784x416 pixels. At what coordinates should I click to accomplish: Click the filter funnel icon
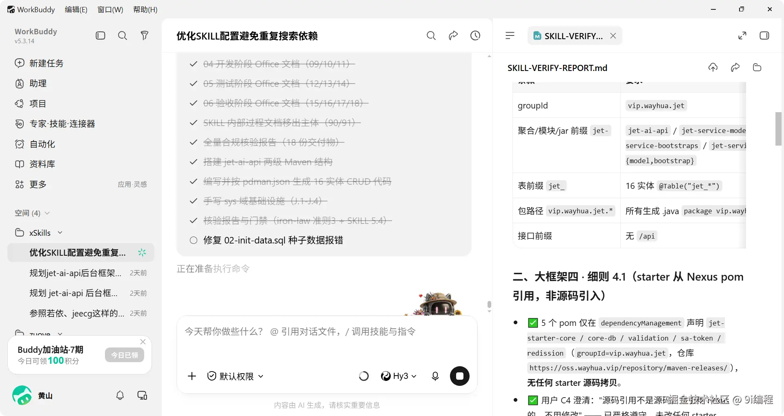144,36
